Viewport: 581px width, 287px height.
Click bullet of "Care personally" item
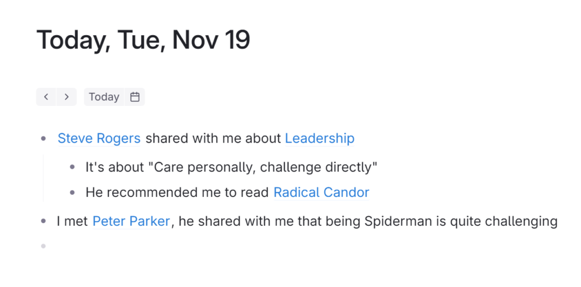coord(72,168)
